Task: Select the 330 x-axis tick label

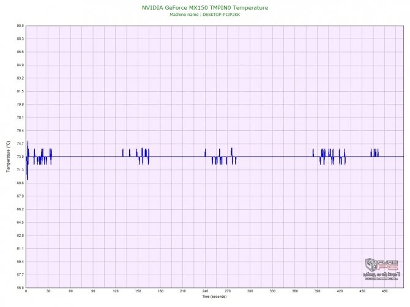Action: (x=272, y=291)
